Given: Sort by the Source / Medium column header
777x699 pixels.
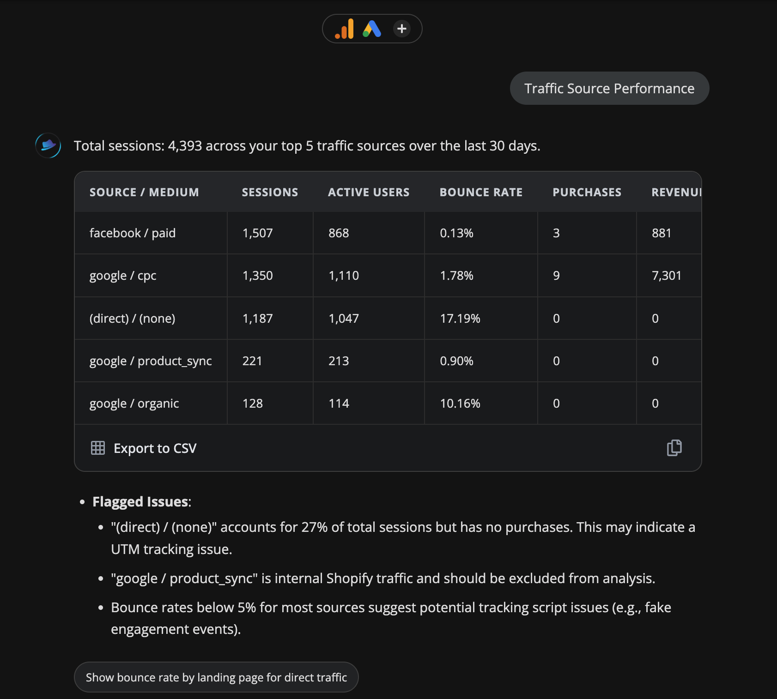Looking at the screenshot, I should coord(144,192).
